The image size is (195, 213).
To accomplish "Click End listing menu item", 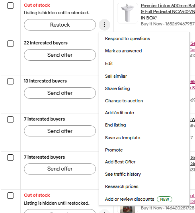I will [x=115, y=125].
